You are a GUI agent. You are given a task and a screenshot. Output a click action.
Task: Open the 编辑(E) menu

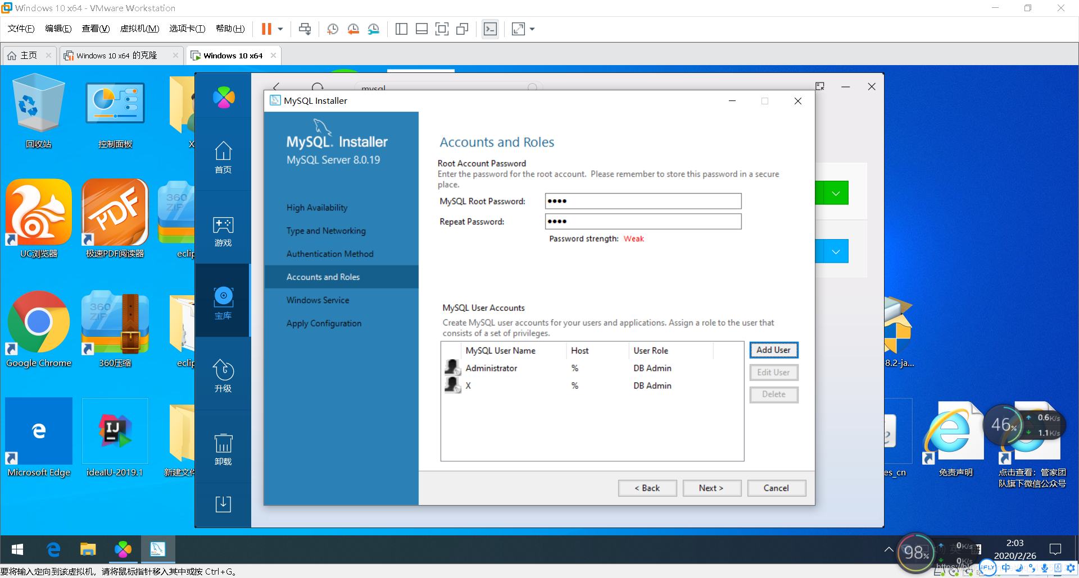click(58, 29)
